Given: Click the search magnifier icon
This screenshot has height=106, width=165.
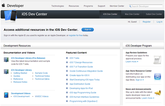Looking at the screenshot, I should pyautogui.click(x=130, y=6).
